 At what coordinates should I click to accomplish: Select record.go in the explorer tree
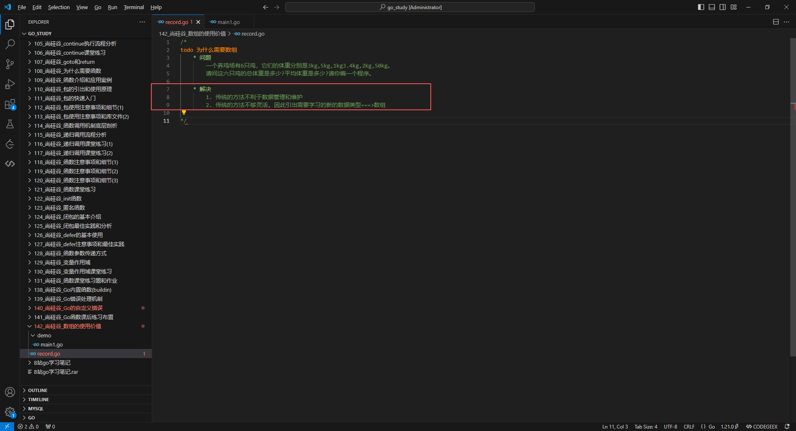pyautogui.click(x=86, y=354)
